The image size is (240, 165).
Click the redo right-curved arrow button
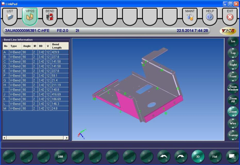coord(181,157)
